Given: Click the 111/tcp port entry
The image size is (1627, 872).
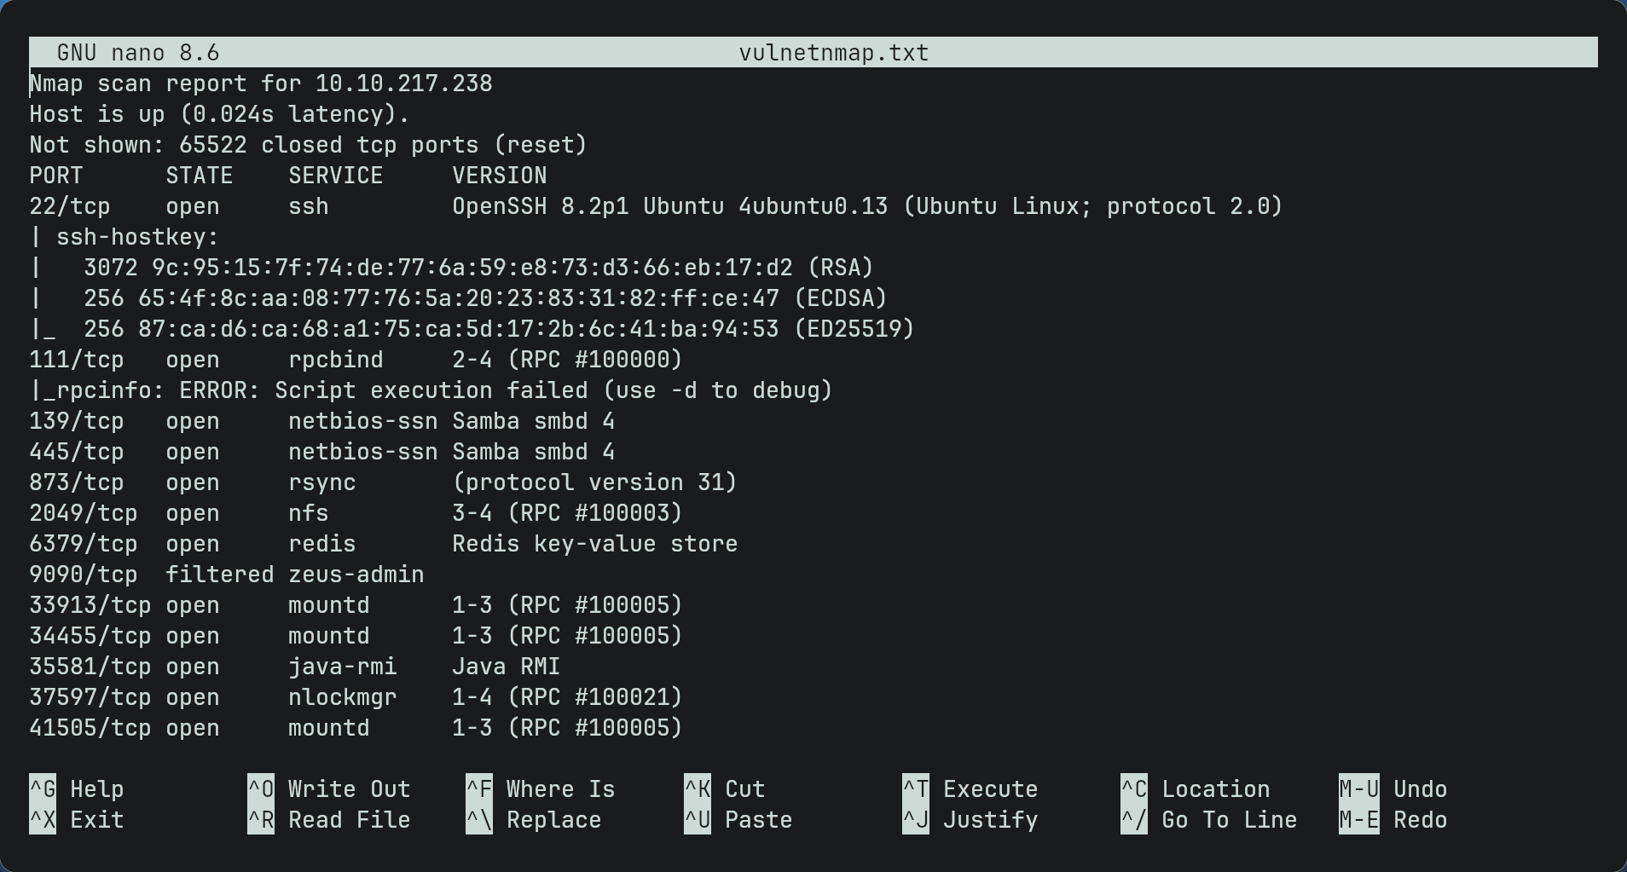Looking at the screenshot, I should pos(77,360).
